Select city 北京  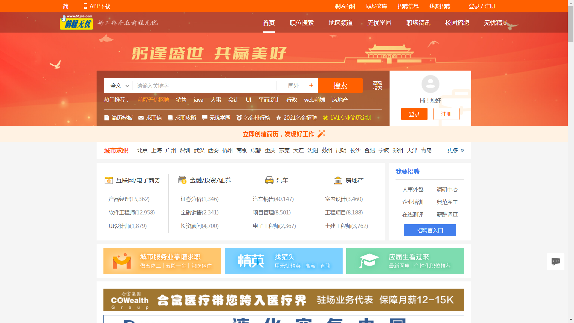tap(142, 150)
